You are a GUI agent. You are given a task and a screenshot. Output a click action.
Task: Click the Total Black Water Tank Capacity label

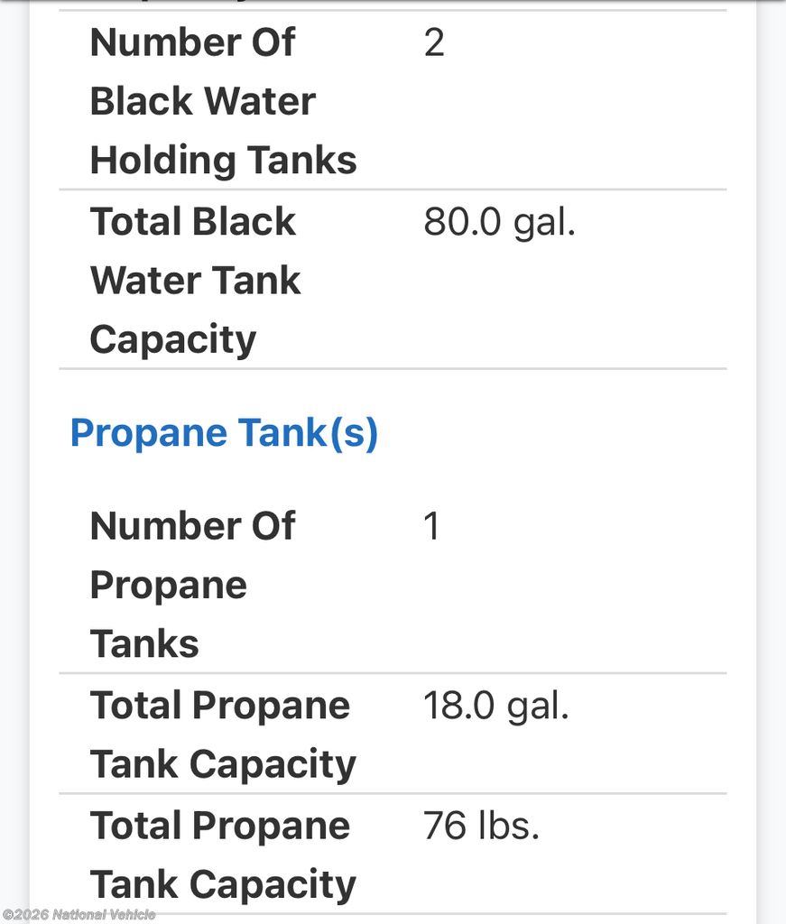click(194, 281)
